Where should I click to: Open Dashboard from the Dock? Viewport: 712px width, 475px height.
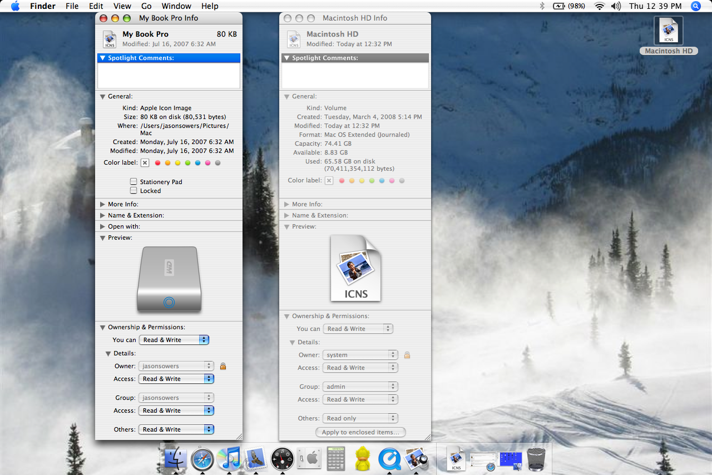282,459
